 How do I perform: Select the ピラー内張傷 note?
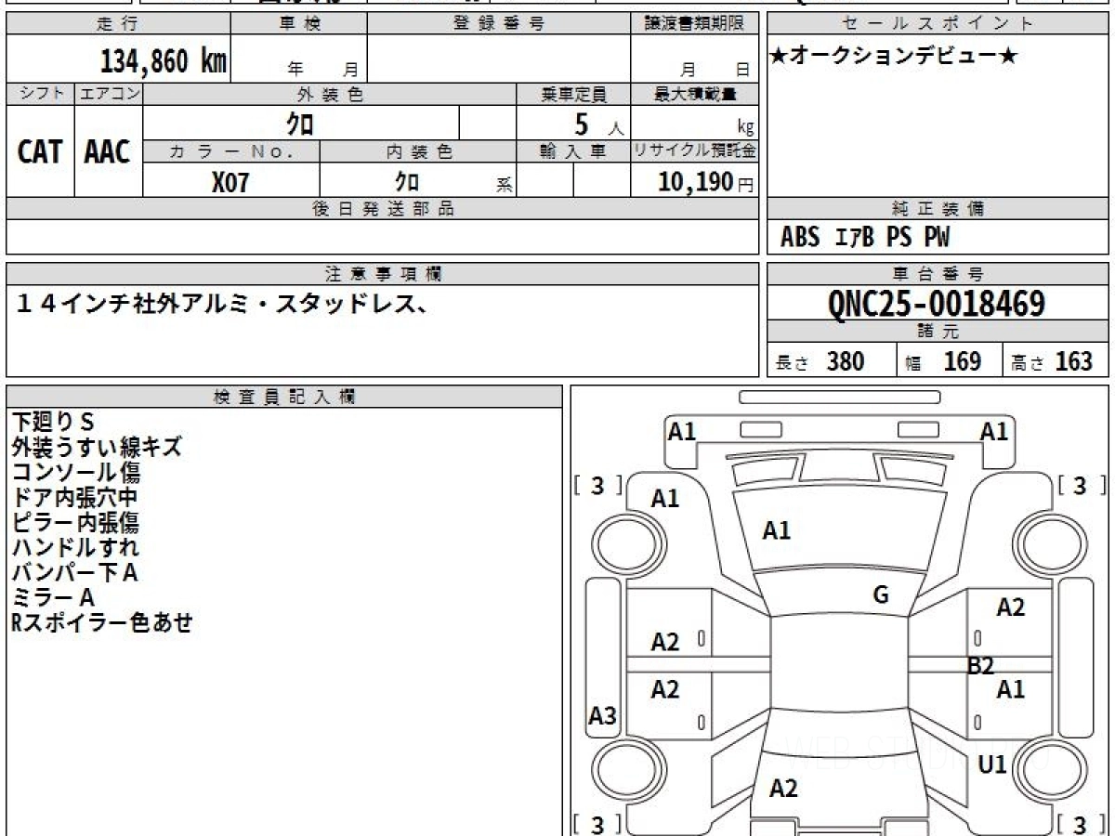(x=75, y=523)
